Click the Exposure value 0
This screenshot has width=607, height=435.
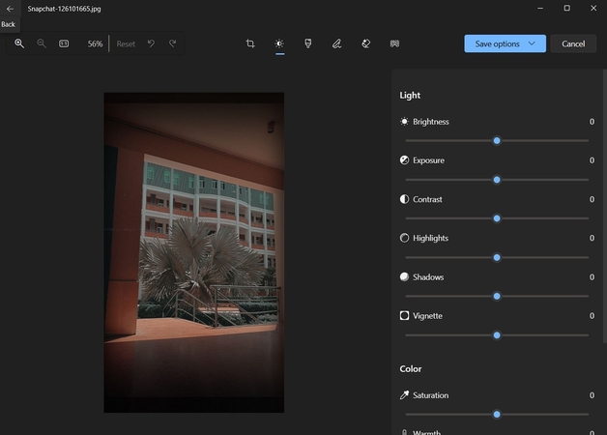tap(592, 160)
